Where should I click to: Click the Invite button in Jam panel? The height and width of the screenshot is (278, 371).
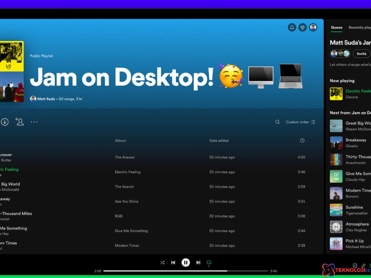(x=361, y=54)
